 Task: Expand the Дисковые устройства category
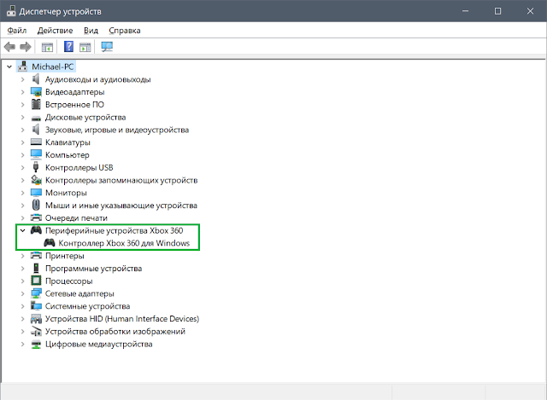tap(23, 118)
